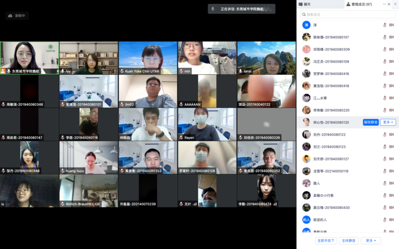Click the camera-off icon for 莫云锋
Viewport: 399px width, 249px height.
(x=391, y=208)
